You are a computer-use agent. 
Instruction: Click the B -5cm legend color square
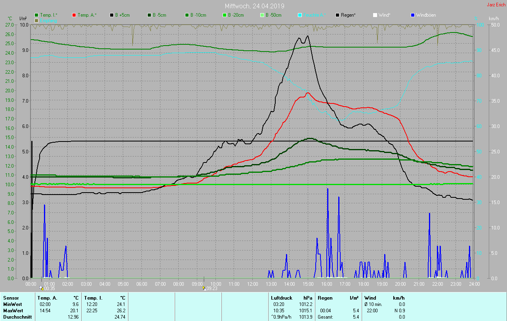click(150, 15)
